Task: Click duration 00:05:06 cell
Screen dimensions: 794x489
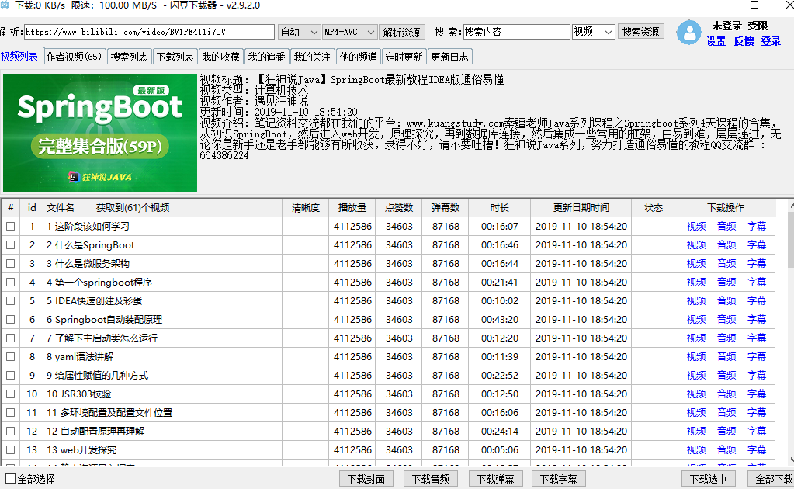Action: pos(500,449)
